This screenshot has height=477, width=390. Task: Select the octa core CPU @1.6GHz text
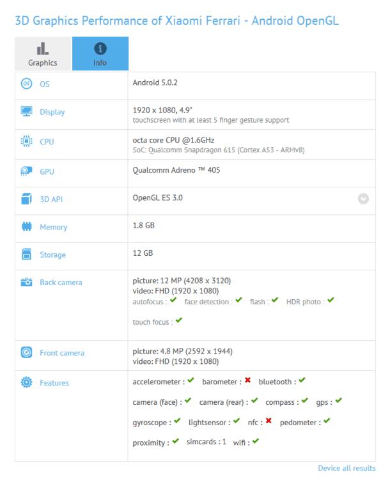(x=173, y=140)
